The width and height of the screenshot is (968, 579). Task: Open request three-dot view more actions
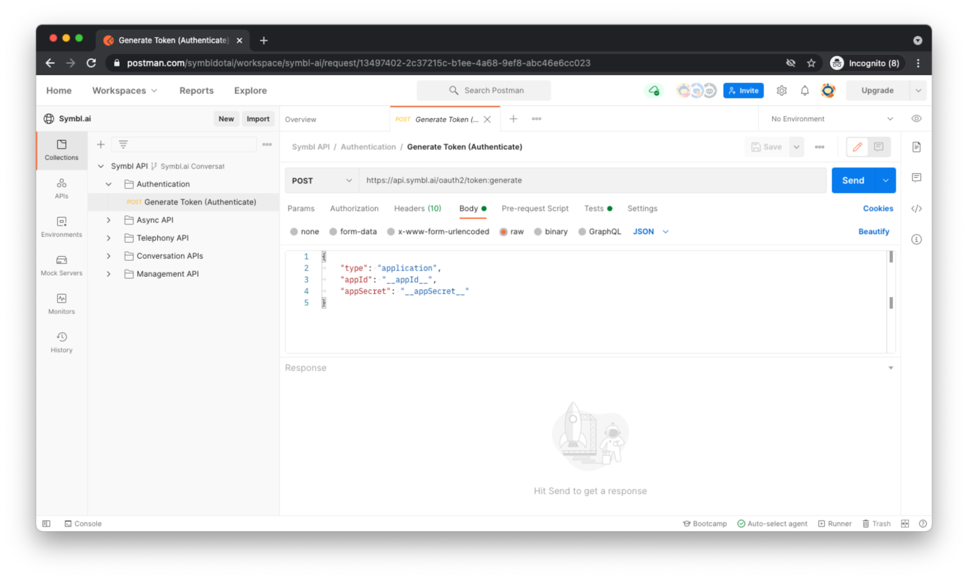(x=819, y=147)
